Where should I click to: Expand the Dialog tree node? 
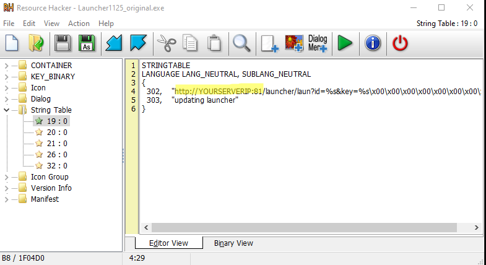click(x=6, y=99)
